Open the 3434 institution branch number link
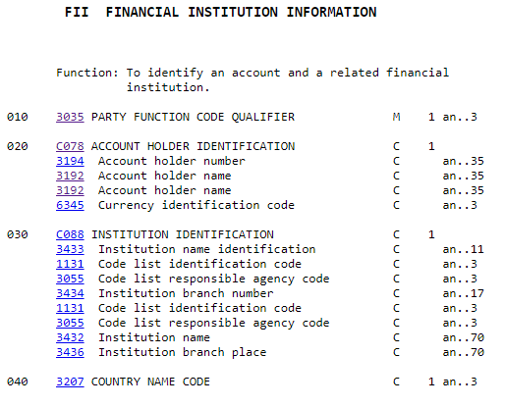Screen dimensions: 505x407 click(x=70, y=293)
